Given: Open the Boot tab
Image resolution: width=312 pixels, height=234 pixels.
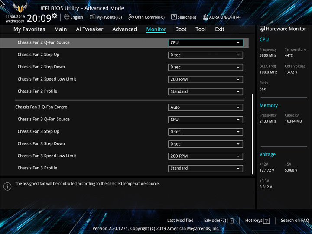Looking at the screenshot, I should point(181,29).
